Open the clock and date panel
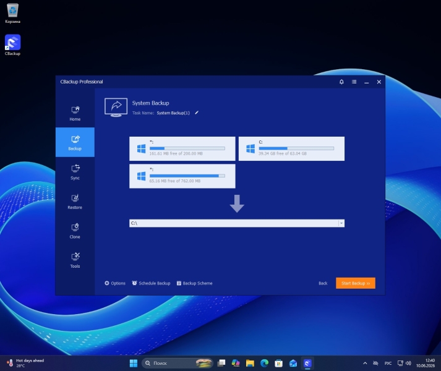The width and height of the screenshot is (441, 371). coord(426,363)
